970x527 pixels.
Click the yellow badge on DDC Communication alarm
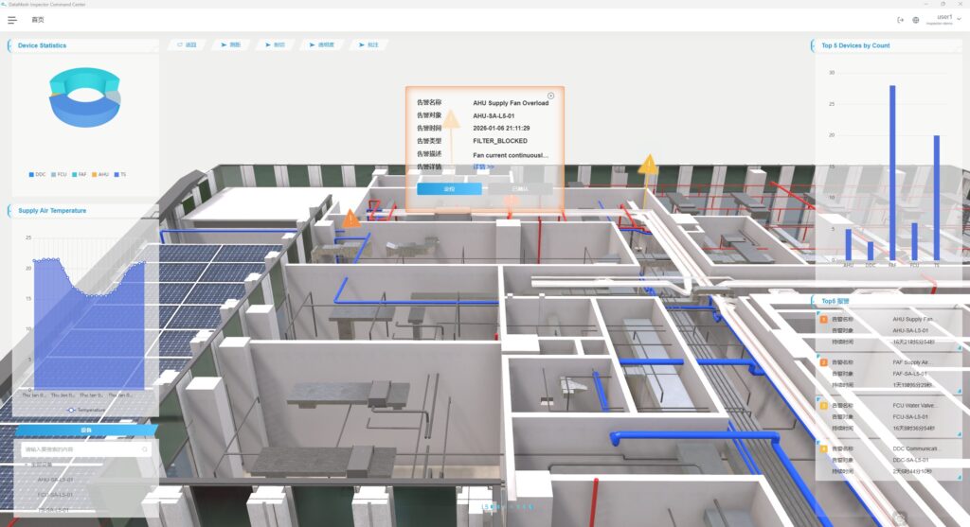[824, 448]
